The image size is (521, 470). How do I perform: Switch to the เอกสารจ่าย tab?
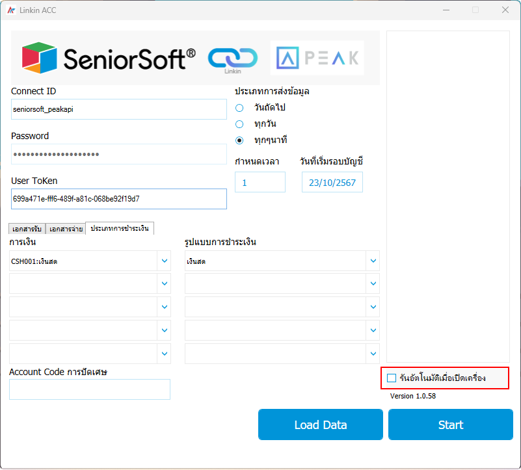[66, 229]
